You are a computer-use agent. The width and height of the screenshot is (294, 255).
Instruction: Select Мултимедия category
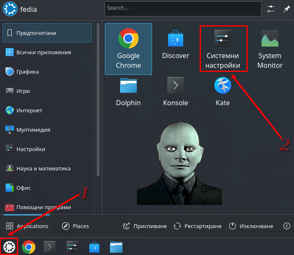pyautogui.click(x=47, y=130)
